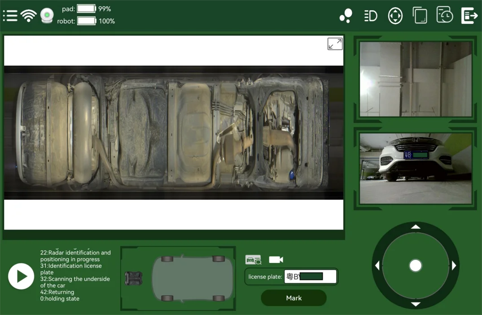Viewport: 482px width, 315px height.
Task: Click the overlapping pages copy icon
Action: (420, 16)
